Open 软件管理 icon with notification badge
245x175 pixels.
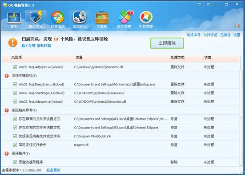coord(125,19)
